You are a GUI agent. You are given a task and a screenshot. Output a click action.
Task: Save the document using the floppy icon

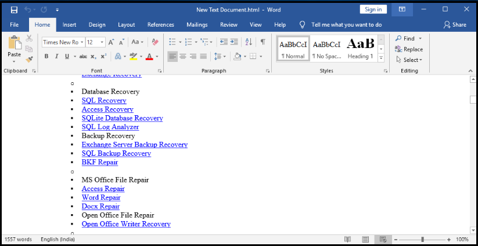pyautogui.click(x=14, y=9)
